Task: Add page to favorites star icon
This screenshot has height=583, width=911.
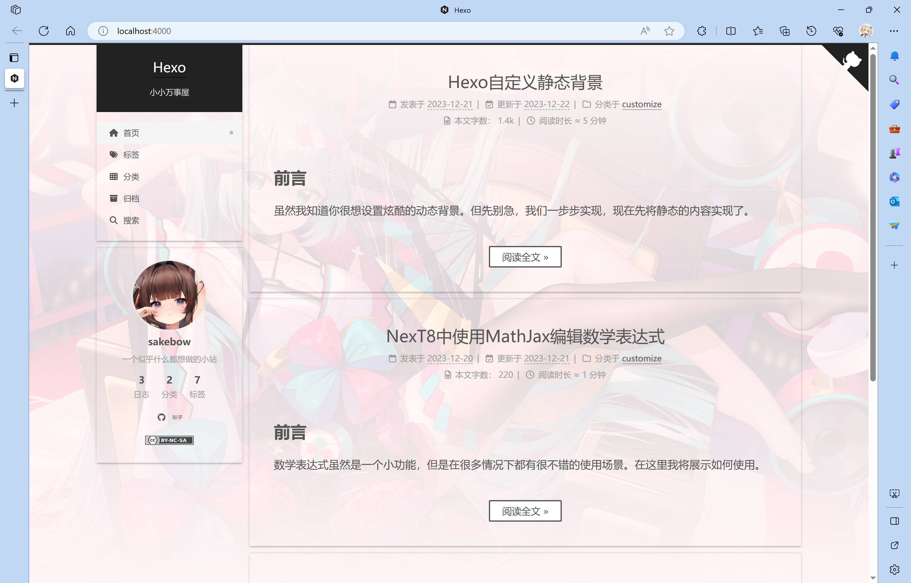Action: (669, 31)
